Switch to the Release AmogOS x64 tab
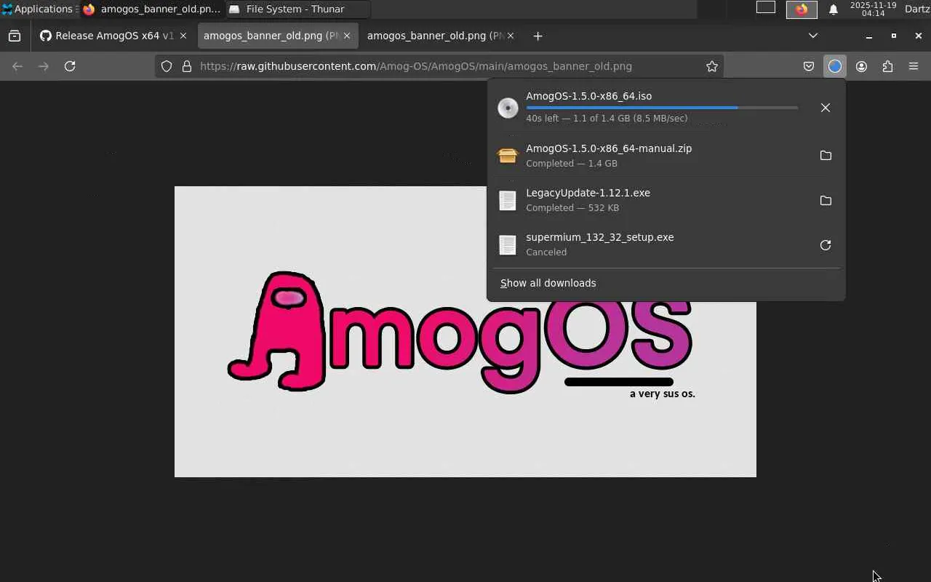The image size is (931, 582). 114,36
